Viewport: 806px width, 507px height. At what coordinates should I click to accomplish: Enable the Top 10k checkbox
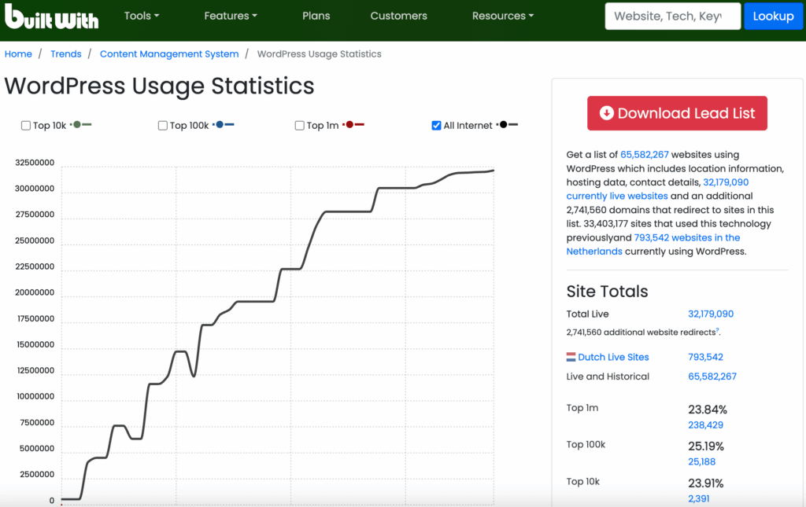(26, 126)
